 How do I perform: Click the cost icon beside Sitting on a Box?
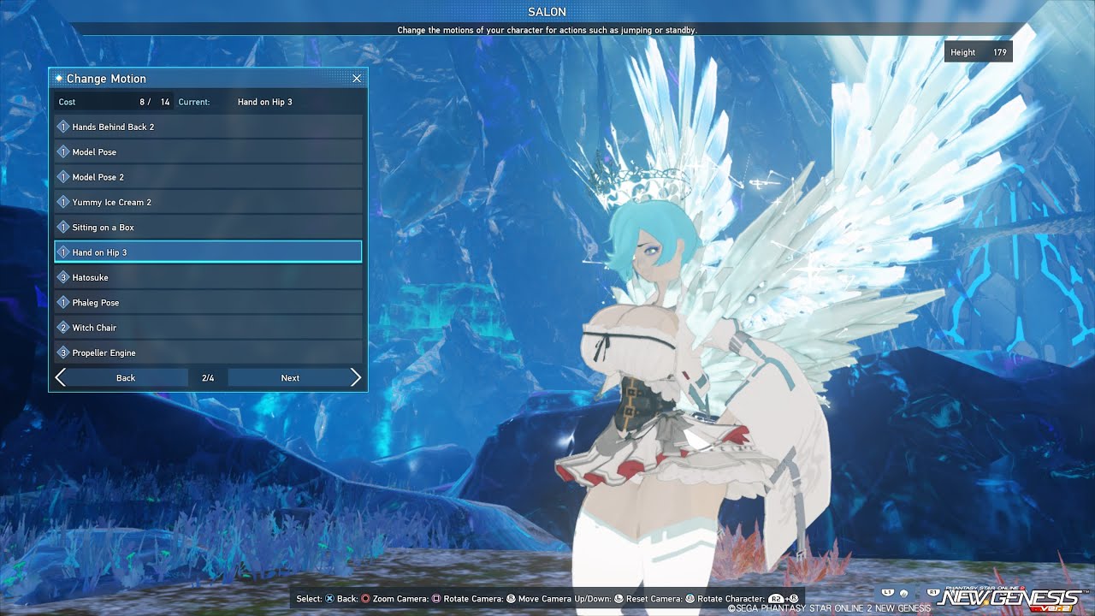[x=62, y=227]
